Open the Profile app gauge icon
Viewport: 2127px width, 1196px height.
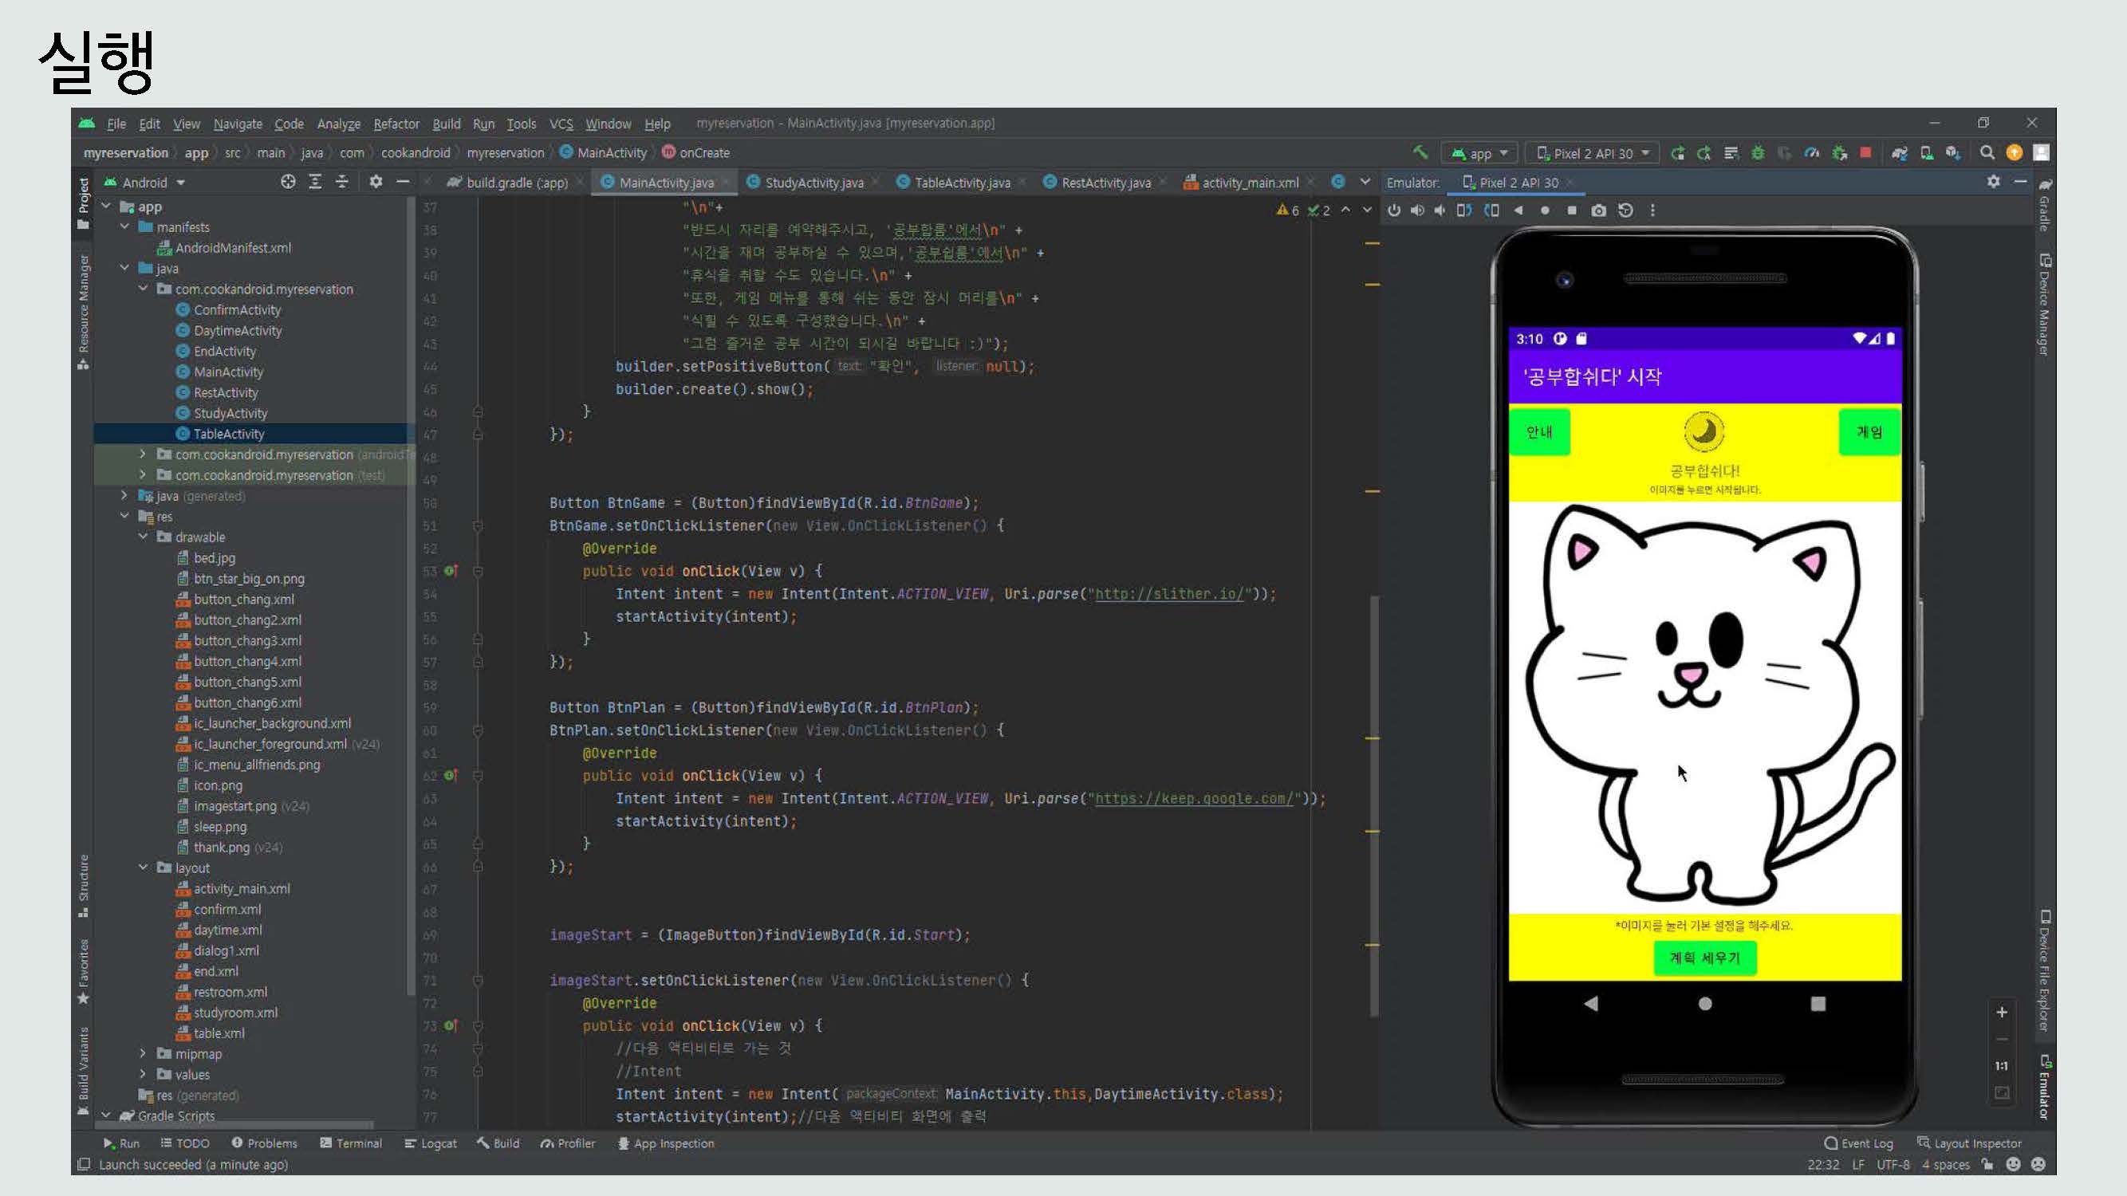click(1812, 153)
